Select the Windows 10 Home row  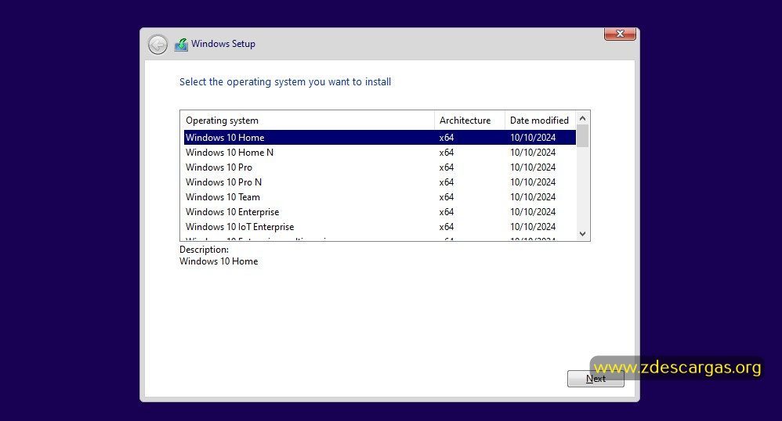[x=380, y=138]
